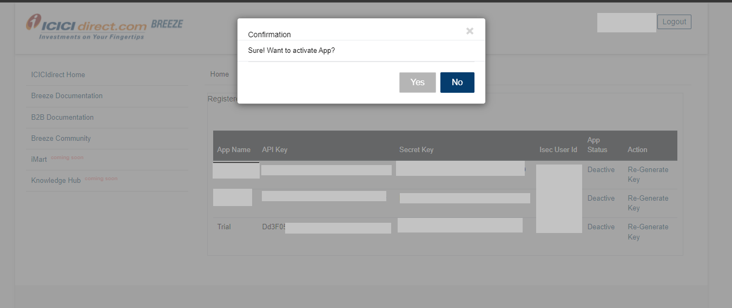Image resolution: width=732 pixels, height=308 pixels.
Task: Select iMart coming soon item
Action: [x=39, y=160]
